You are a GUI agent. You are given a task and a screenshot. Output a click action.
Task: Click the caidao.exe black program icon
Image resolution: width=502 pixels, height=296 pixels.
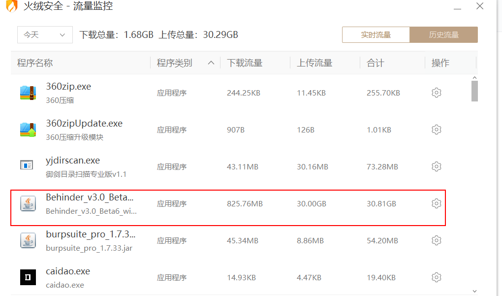(28, 277)
